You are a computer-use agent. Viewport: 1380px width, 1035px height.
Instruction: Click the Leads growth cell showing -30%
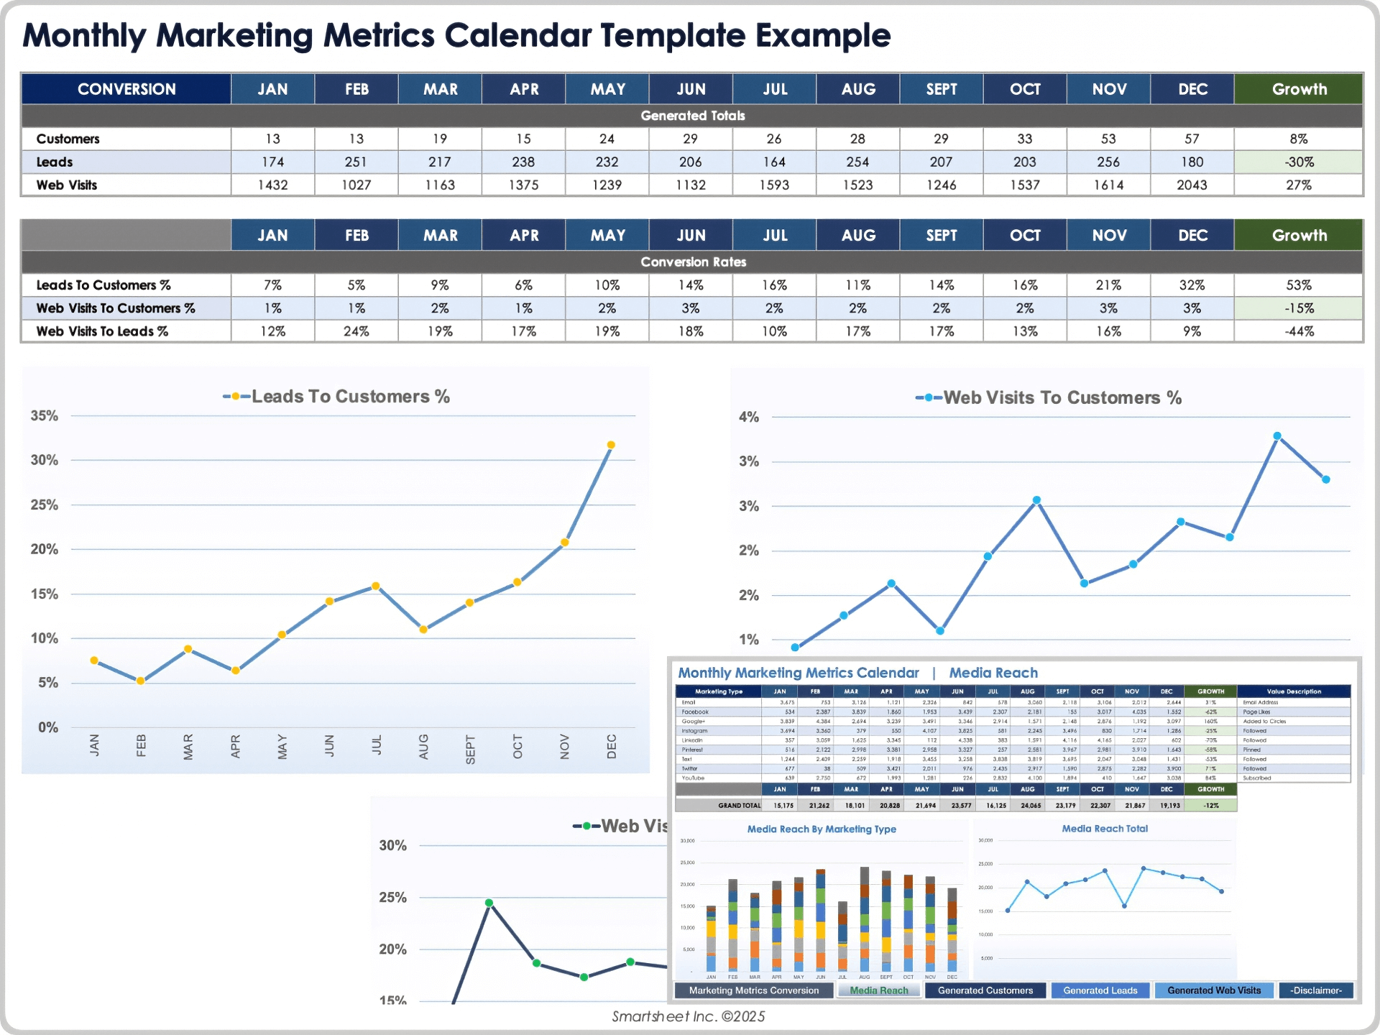click(x=1298, y=162)
